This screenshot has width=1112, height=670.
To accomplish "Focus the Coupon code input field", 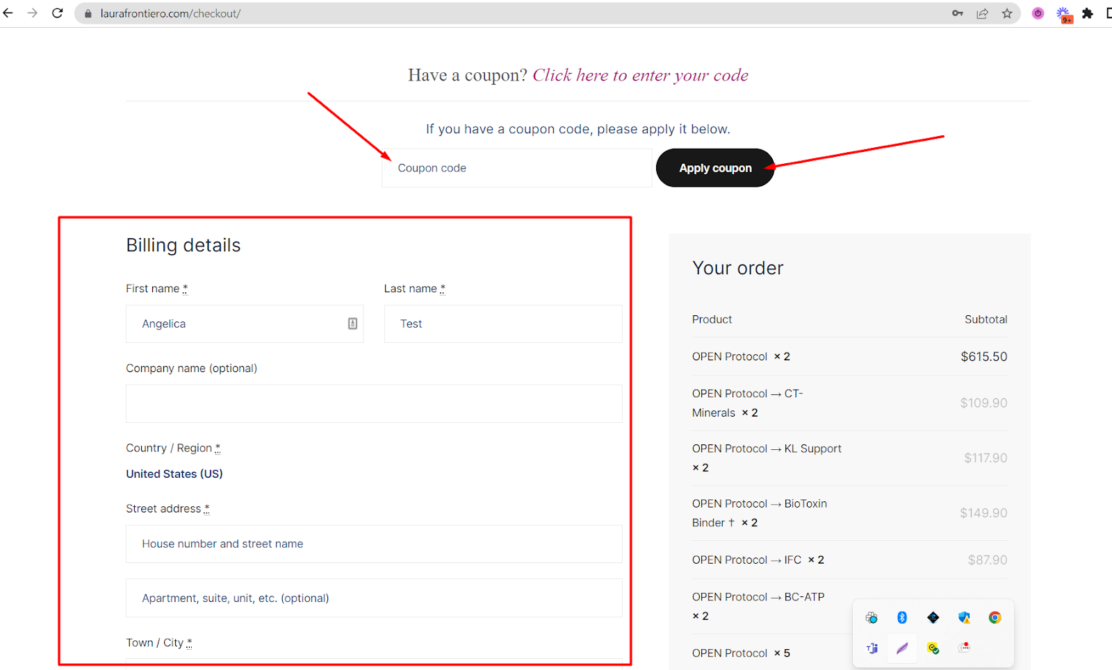I will tap(516, 168).
